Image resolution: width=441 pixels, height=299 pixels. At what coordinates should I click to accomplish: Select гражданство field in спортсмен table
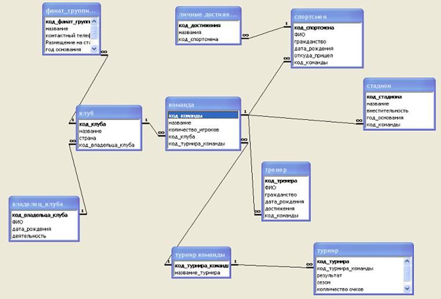[x=310, y=42]
